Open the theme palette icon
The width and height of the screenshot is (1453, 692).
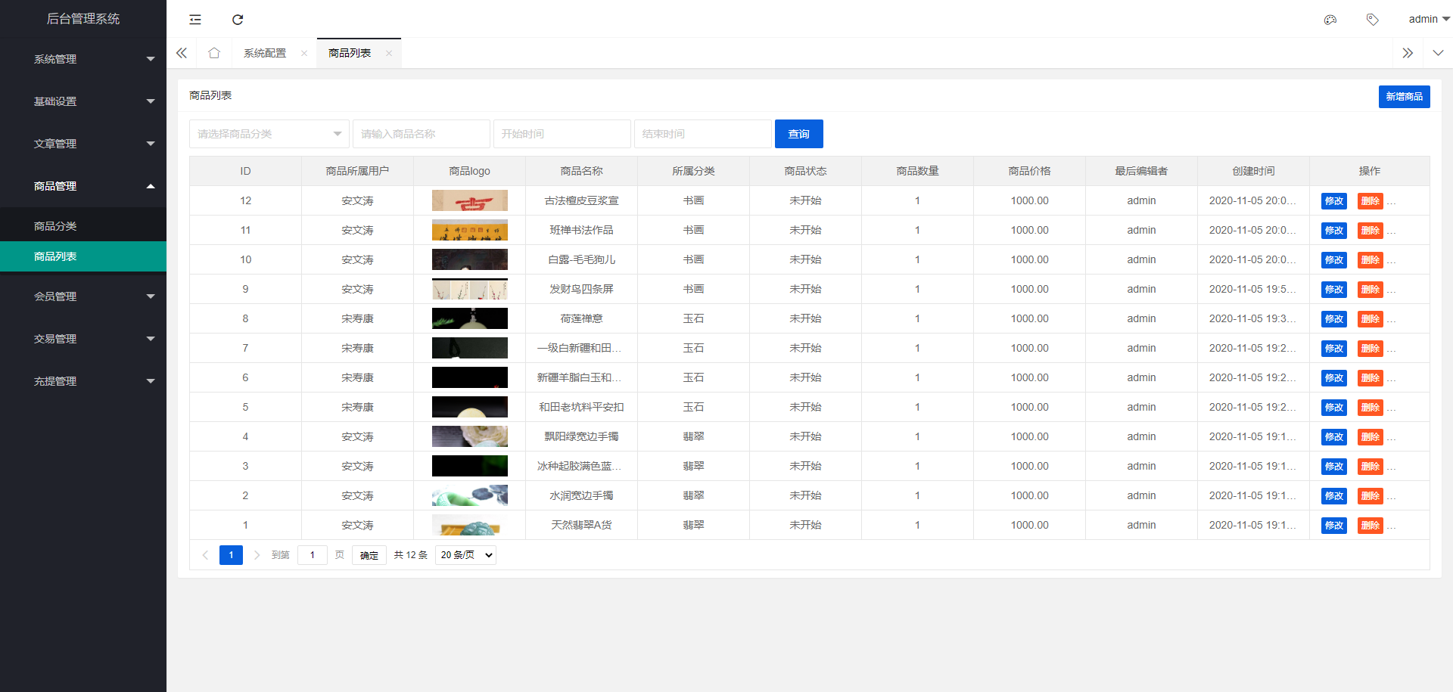tap(1330, 20)
